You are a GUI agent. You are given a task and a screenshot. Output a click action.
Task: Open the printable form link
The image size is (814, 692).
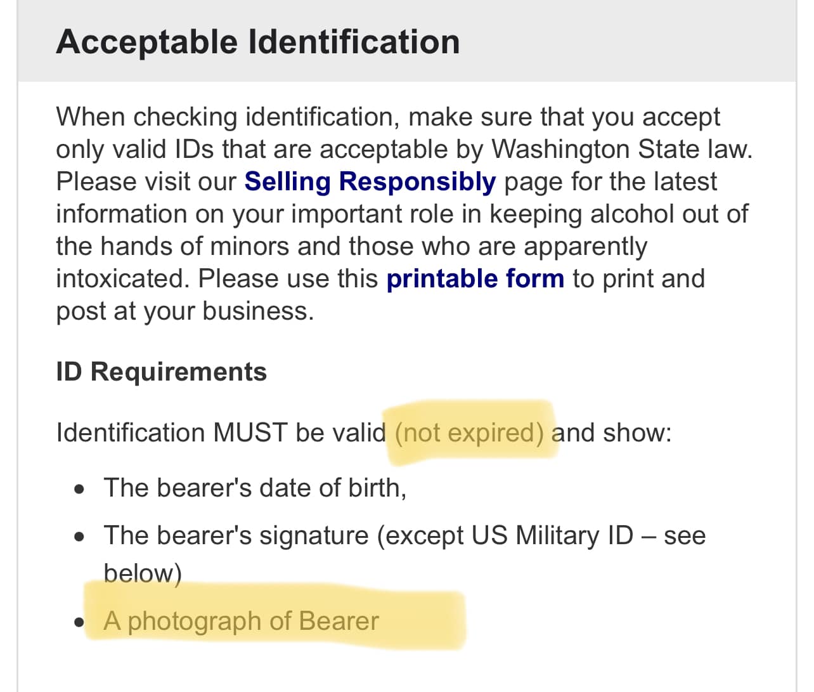click(475, 278)
